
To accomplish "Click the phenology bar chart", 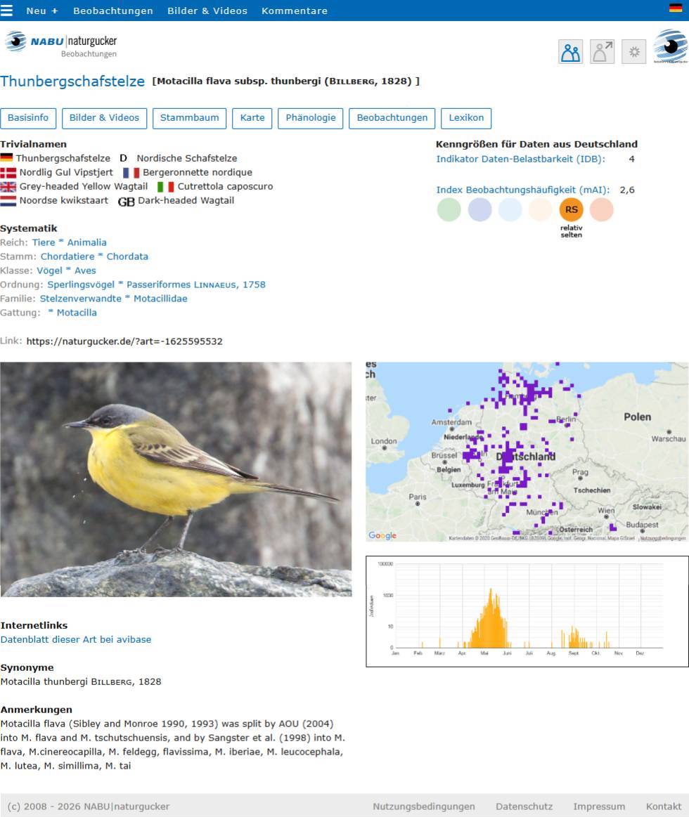I will tap(527, 611).
